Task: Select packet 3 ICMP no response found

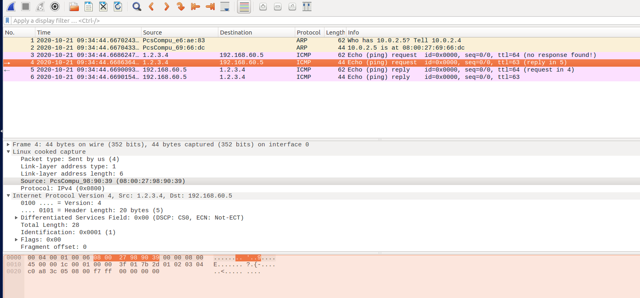Action: [x=321, y=55]
